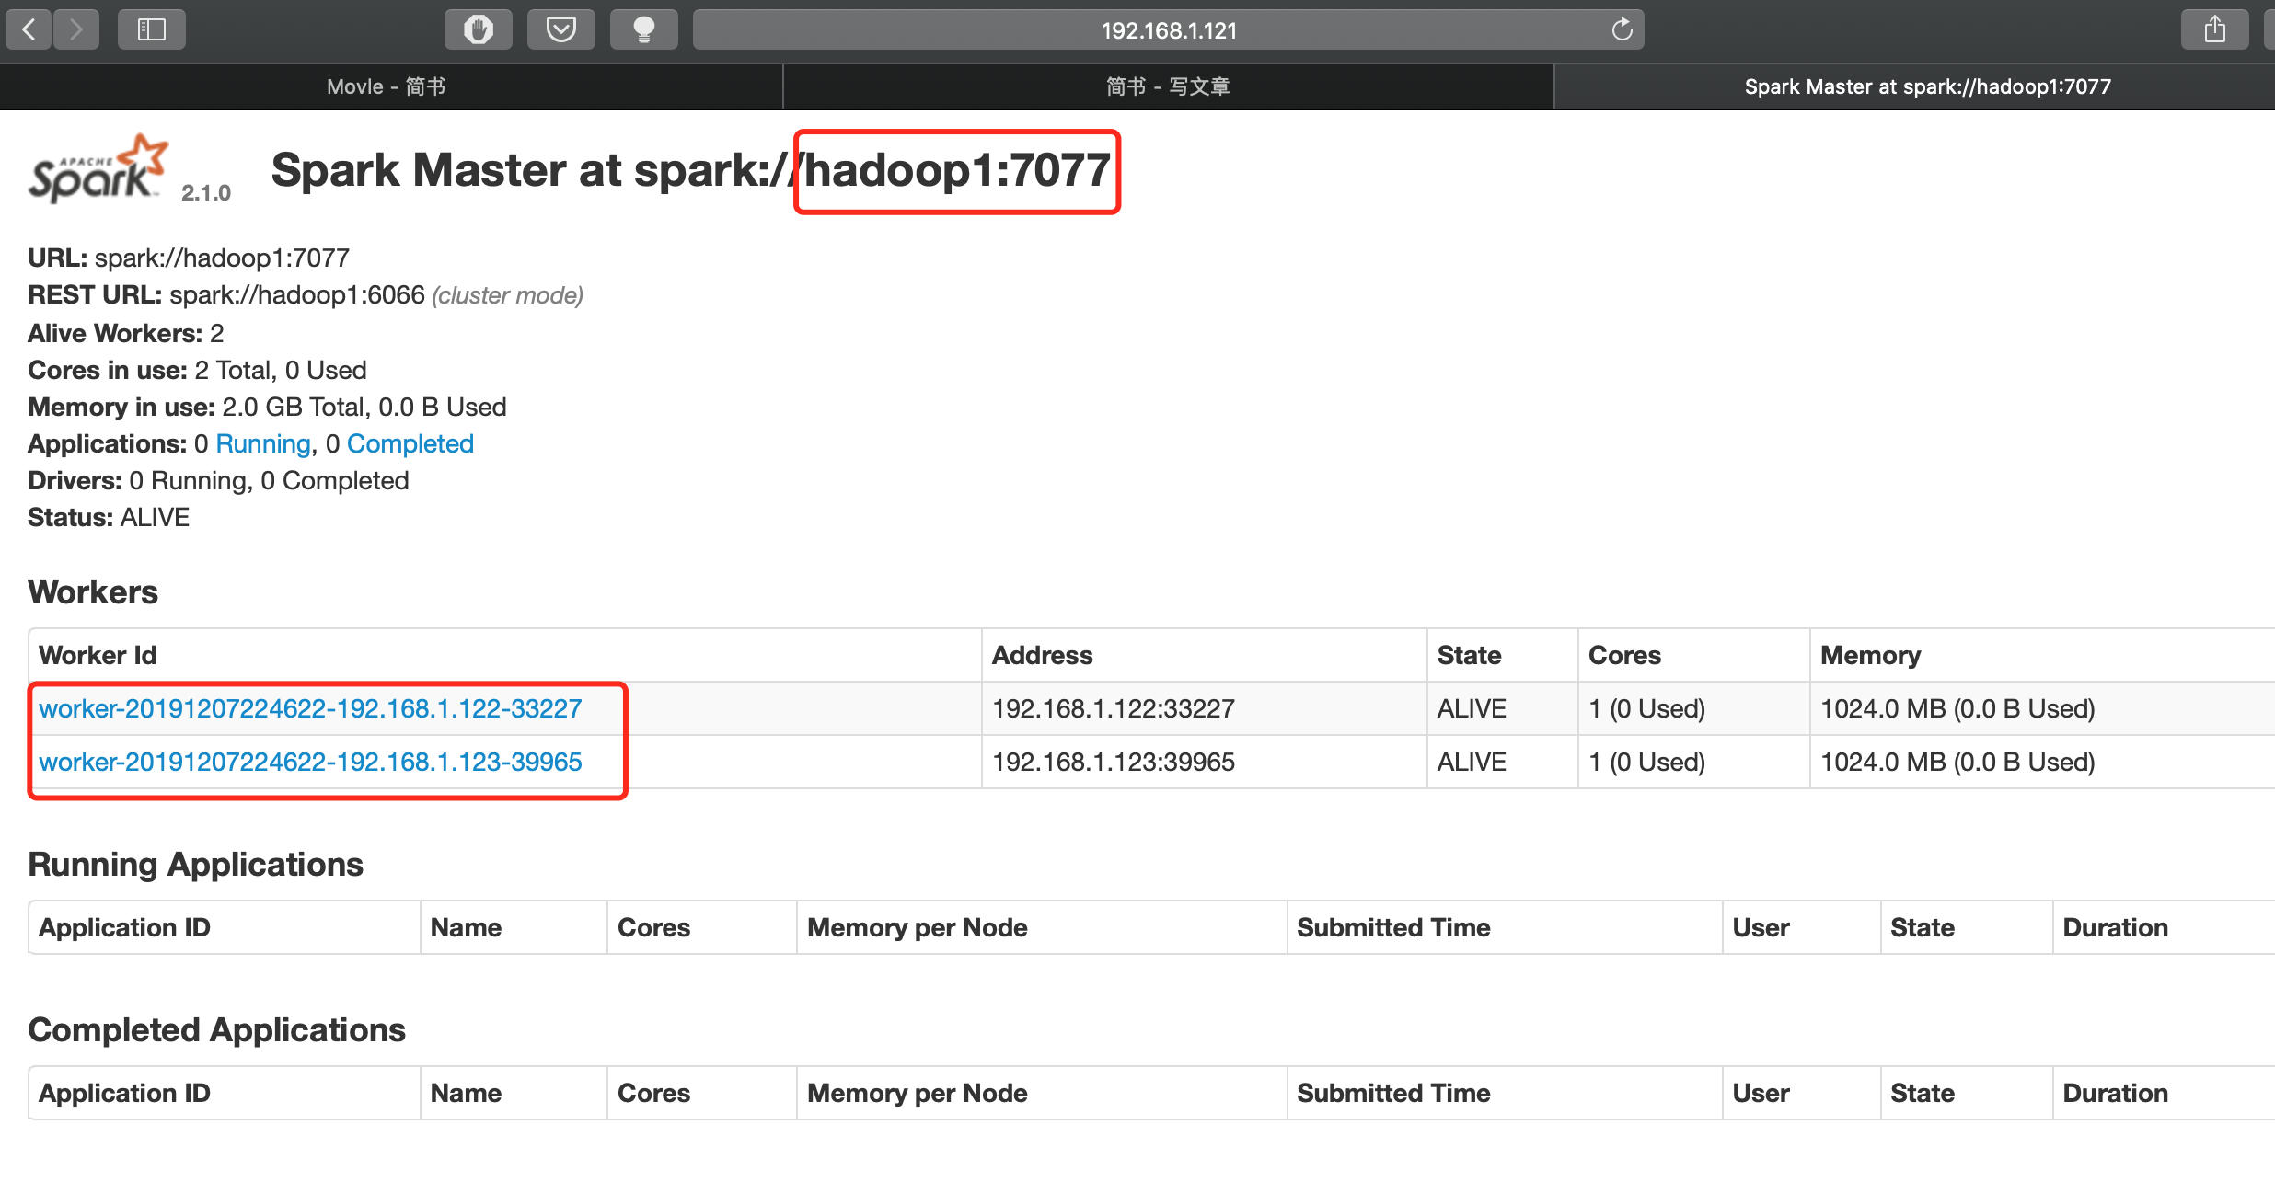Go back with the Safari back arrow
This screenshot has height=1194, width=2275.
29,29
